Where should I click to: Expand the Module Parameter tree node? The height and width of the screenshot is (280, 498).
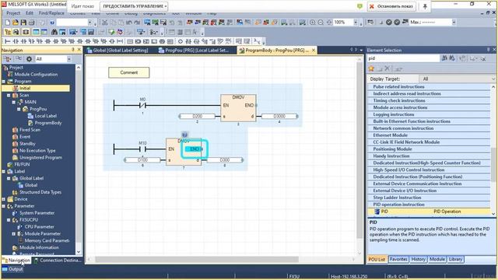coord(14,234)
